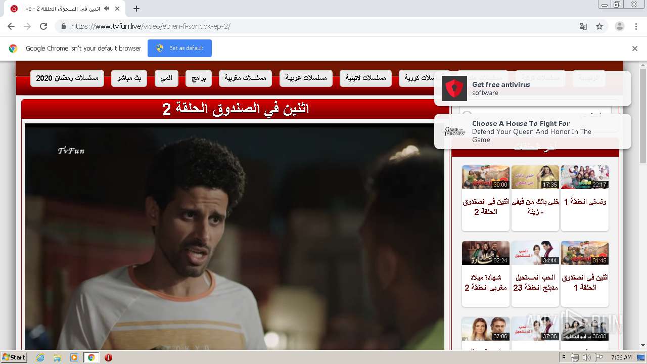This screenshot has width=647, height=364.
Task: Open Windows Media Player from the taskbar
Action: point(74,357)
